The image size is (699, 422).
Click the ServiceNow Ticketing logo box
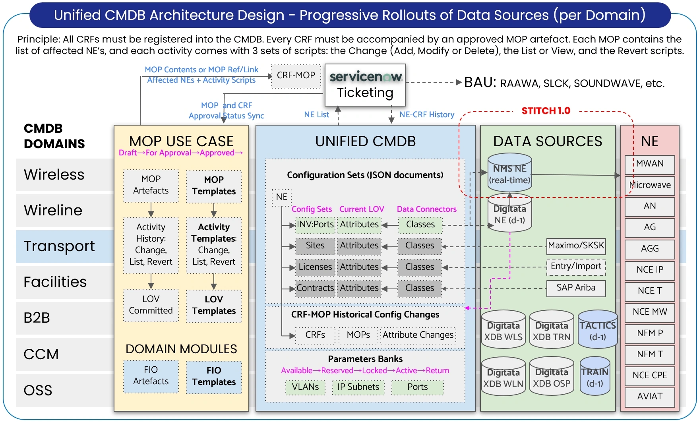[365, 85]
